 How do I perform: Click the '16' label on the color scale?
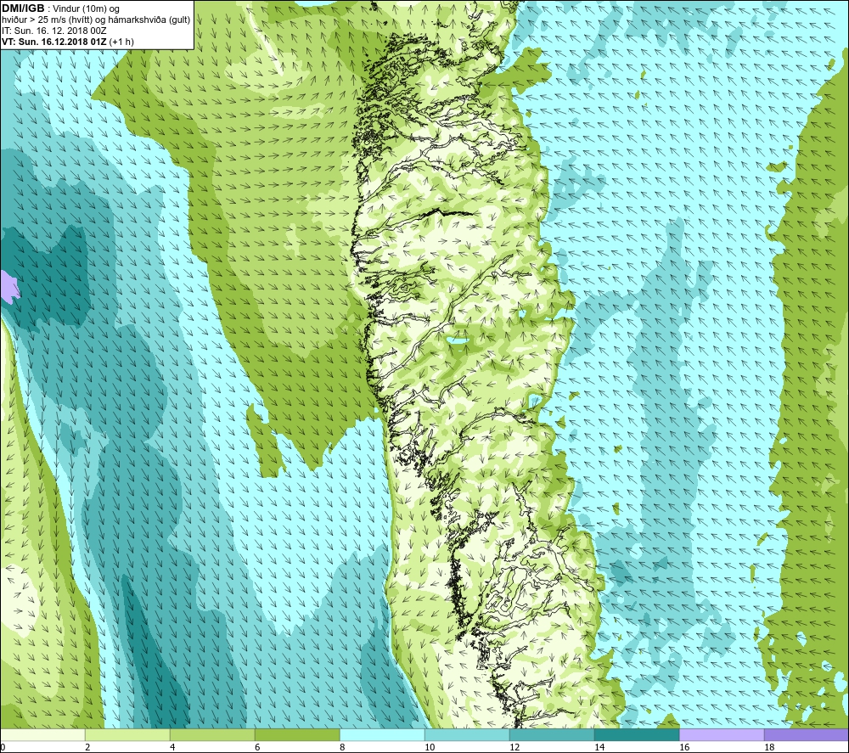pyautogui.click(x=684, y=747)
